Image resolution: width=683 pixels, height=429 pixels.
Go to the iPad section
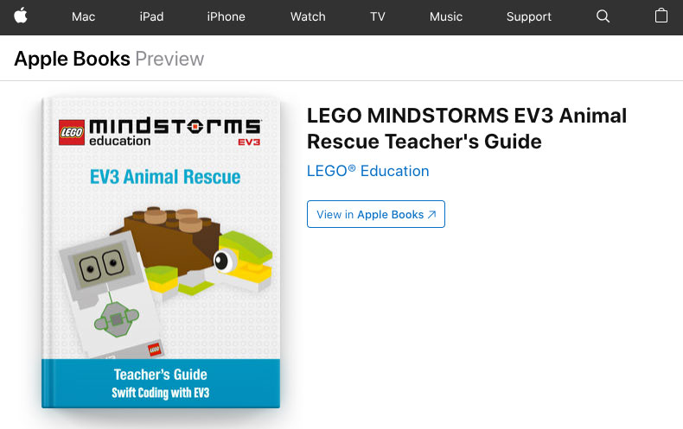(151, 16)
